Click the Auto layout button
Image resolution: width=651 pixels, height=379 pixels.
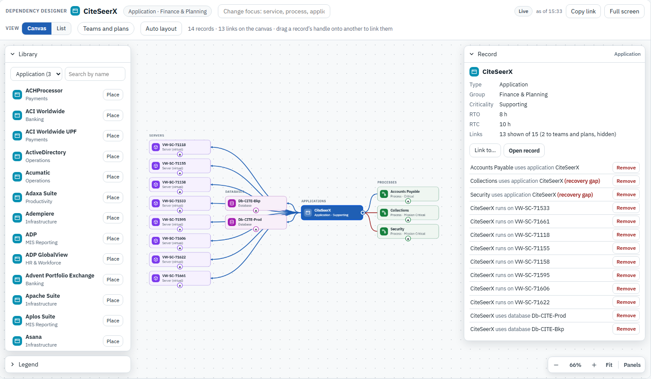(161, 29)
